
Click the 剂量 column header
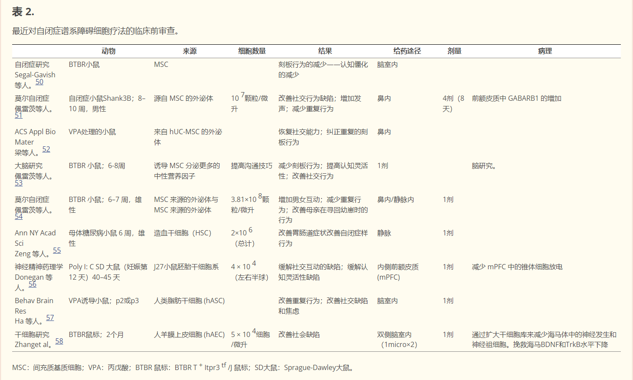[x=454, y=51]
